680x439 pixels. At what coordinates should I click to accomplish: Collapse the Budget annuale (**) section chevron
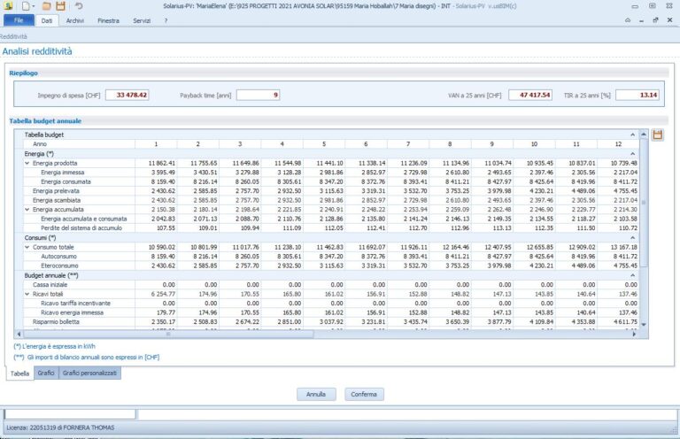632,275
